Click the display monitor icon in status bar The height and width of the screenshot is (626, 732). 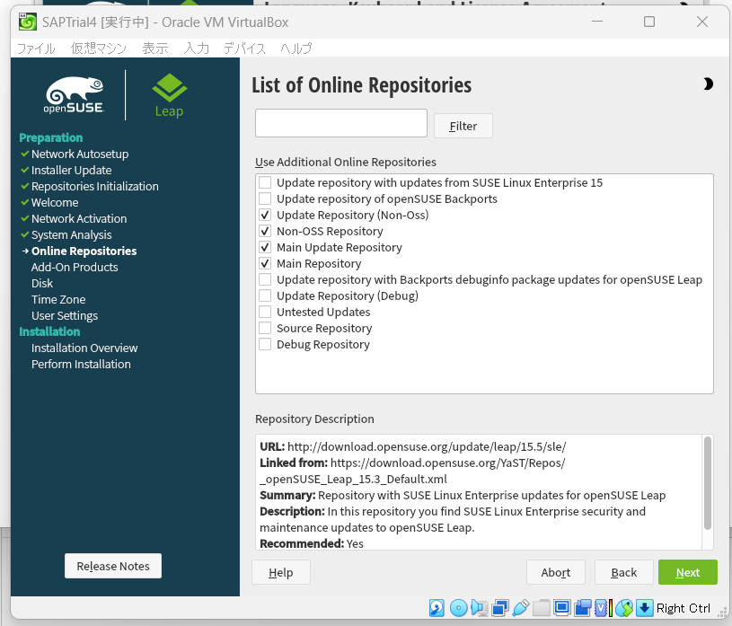coord(562,608)
